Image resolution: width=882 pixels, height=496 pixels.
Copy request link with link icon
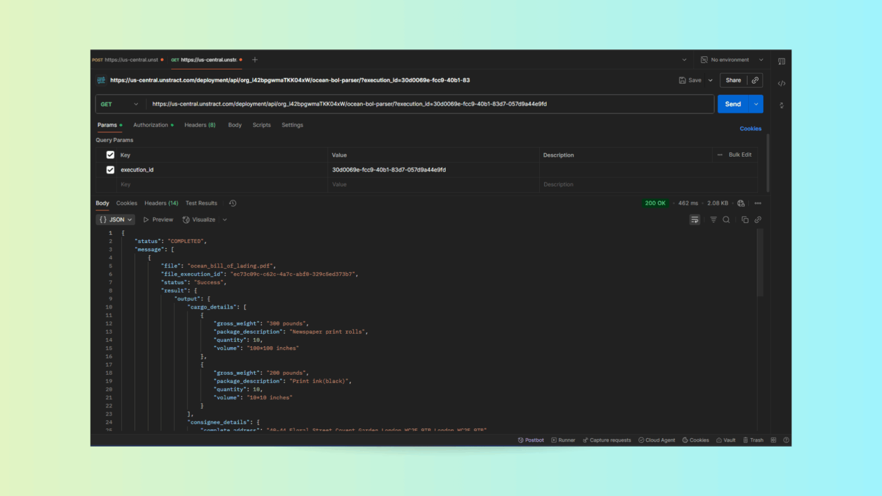tap(755, 80)
